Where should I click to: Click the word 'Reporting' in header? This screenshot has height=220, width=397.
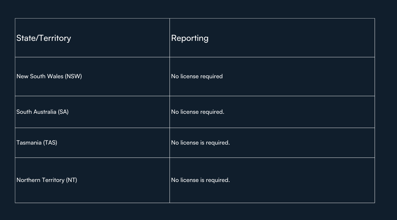190,38
